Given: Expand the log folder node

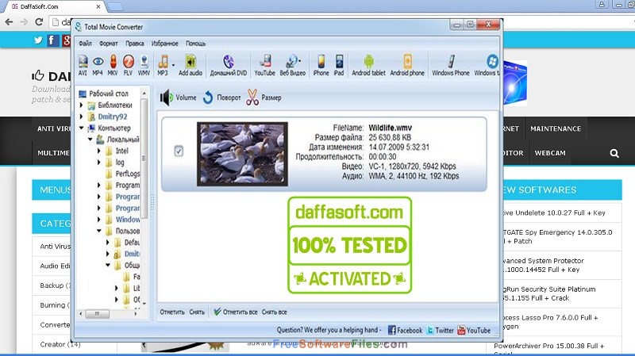Looking at the screenshot, I should (98, 163).
